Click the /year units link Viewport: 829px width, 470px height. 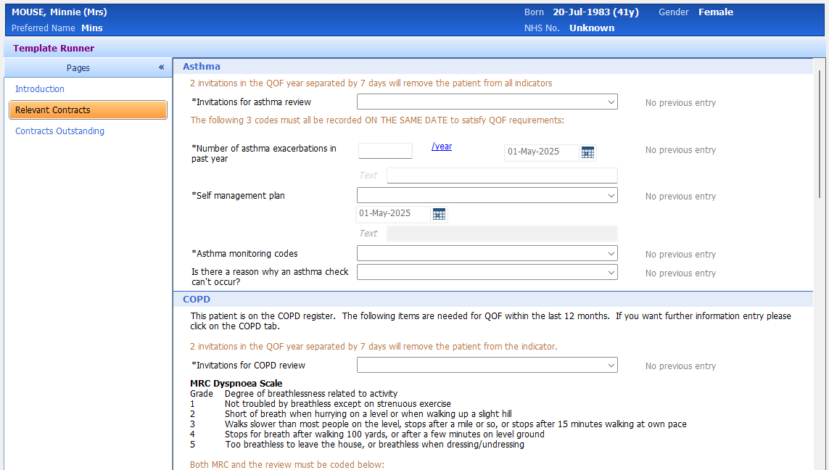pos(442,147)
